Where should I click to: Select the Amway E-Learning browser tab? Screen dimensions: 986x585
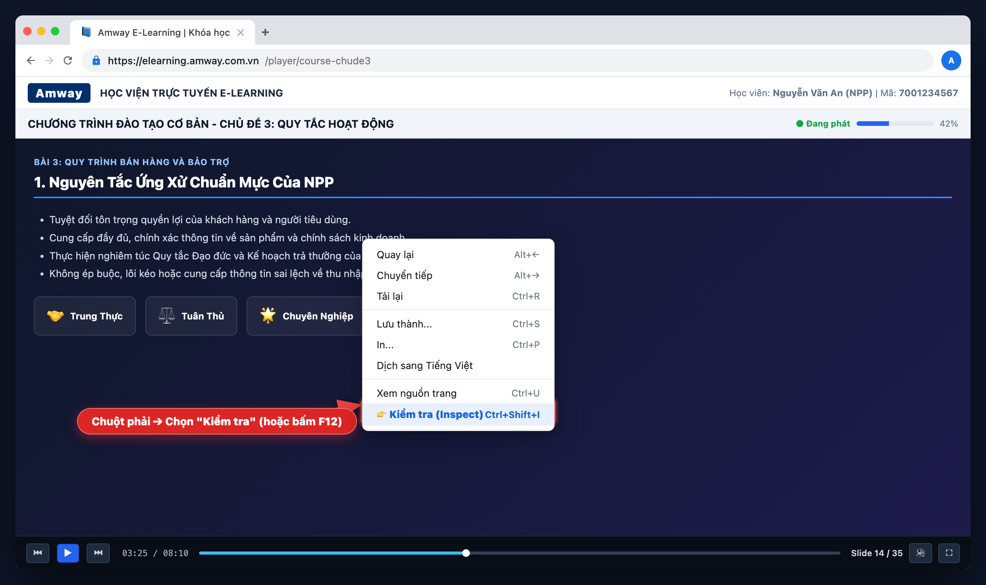point(163,32)
